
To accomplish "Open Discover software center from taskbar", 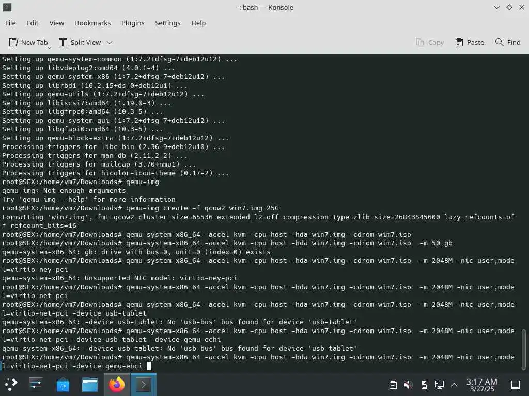I will click(x=63, y=384).
